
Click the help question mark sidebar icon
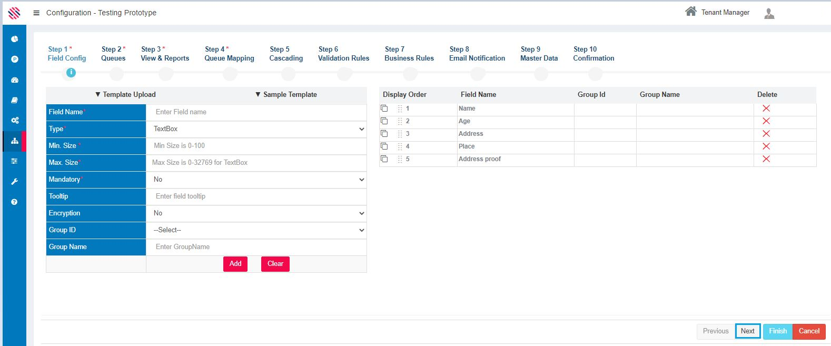point(15,202)
